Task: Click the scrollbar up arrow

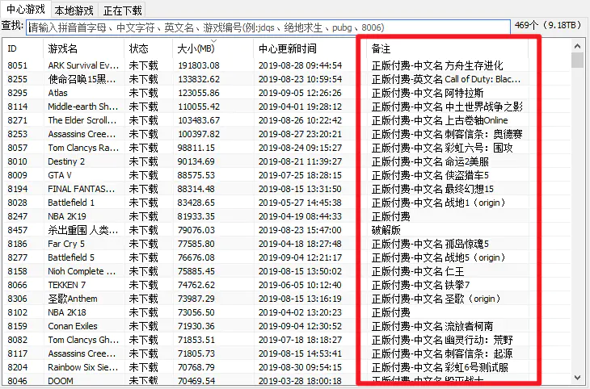Action: tap(577, 46)
